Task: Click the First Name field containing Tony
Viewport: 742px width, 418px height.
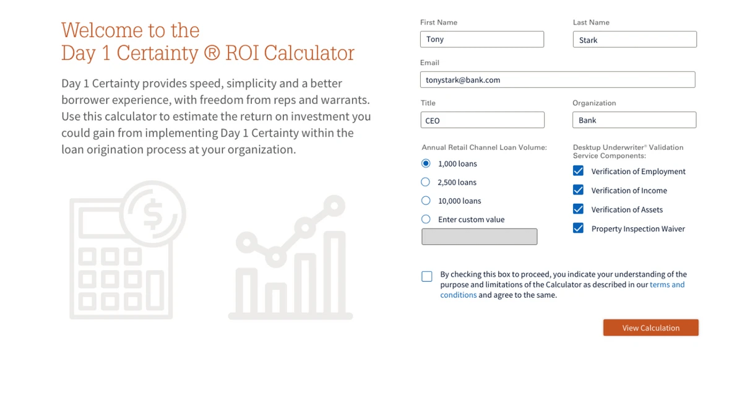Action: coord(481,39)
